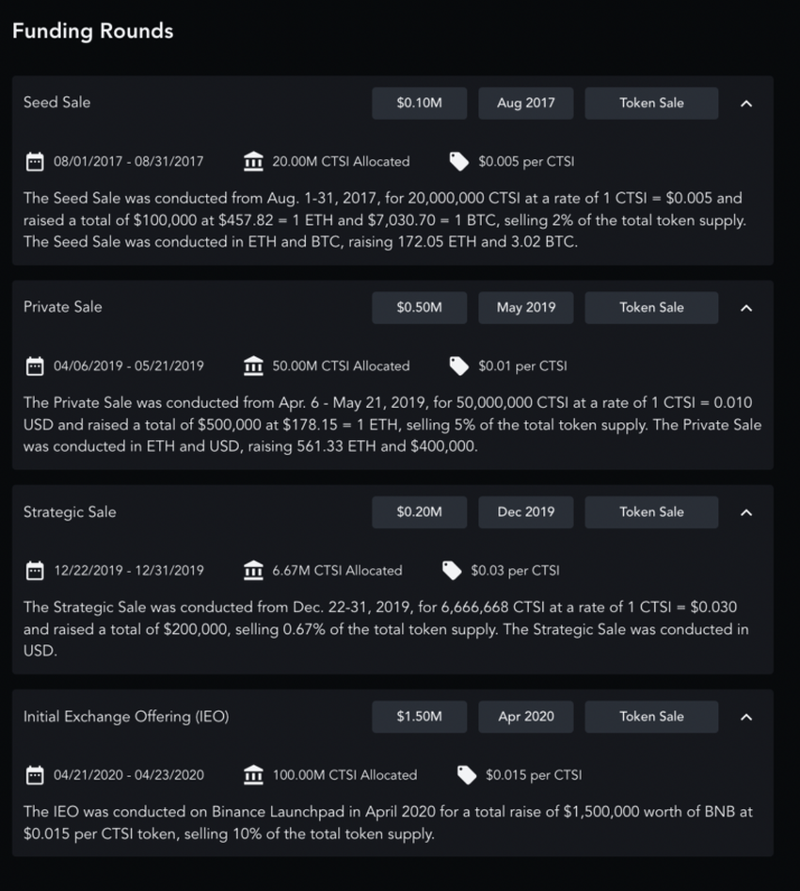This screenshot has height=891, width=800.
Task: Click the Strategic Sale heading
Action: (x=70, y=512)
